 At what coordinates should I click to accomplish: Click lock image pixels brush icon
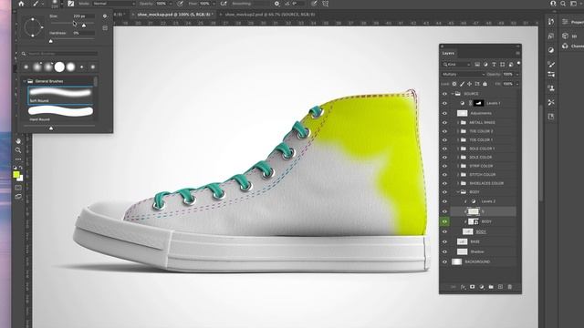tap(463, 84)
